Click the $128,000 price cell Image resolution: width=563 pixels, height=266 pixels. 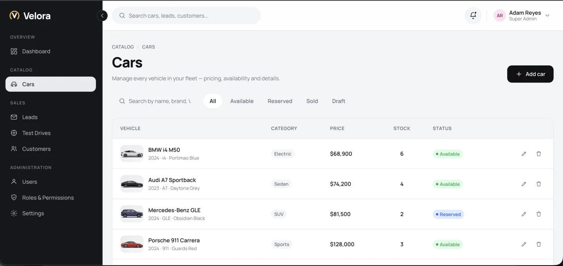tap(342, 244)
